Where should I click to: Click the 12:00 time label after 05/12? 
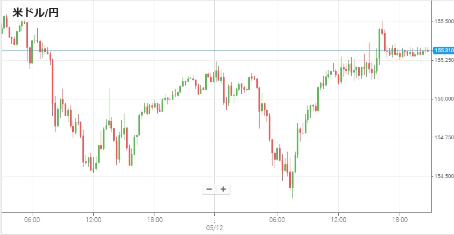tap(338, 219)
